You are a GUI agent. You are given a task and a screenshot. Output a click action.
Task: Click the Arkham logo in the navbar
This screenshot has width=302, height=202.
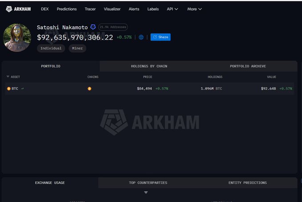(x=18, y=9)
